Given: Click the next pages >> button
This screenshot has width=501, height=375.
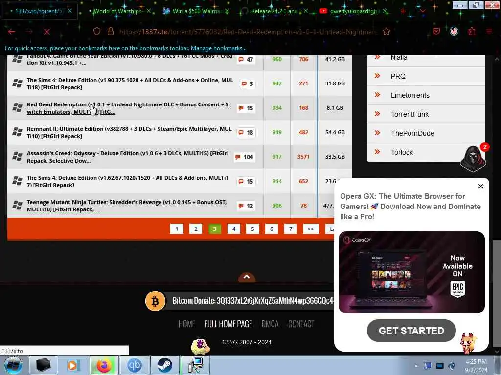Looking at the screenshot, I should pyautogui.click(x=311, y=229).
